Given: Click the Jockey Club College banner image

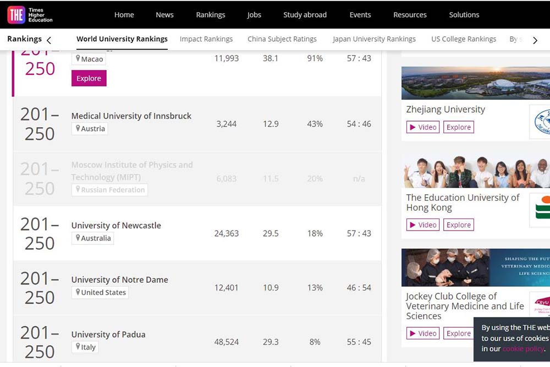Looking at the screenshot, I should click(x=475, y=267).
